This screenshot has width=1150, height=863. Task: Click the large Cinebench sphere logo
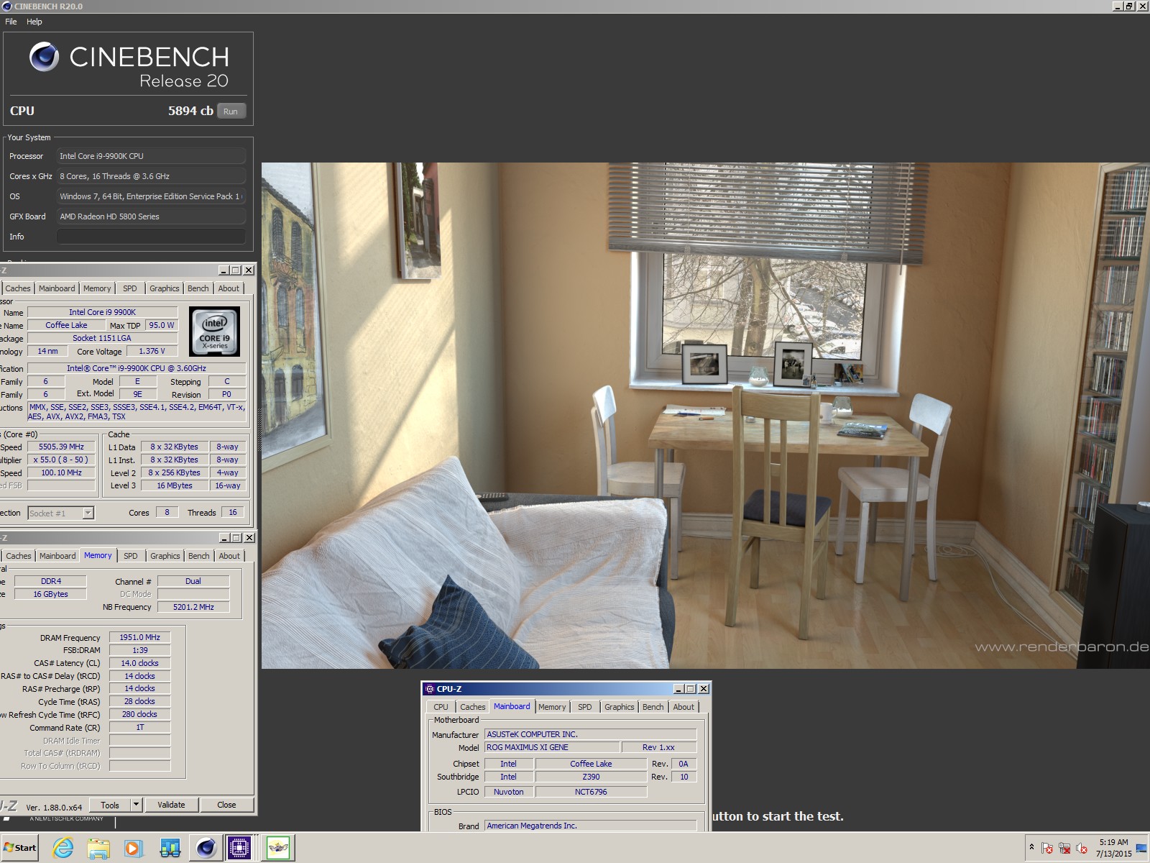tap(44, 57)
